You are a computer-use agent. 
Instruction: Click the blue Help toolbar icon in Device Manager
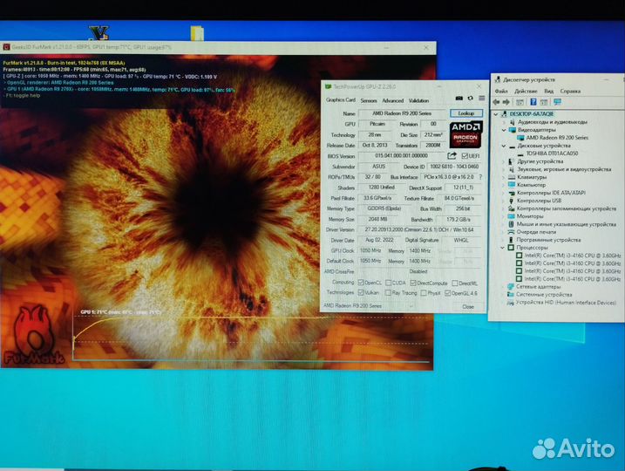pos(533,102)
